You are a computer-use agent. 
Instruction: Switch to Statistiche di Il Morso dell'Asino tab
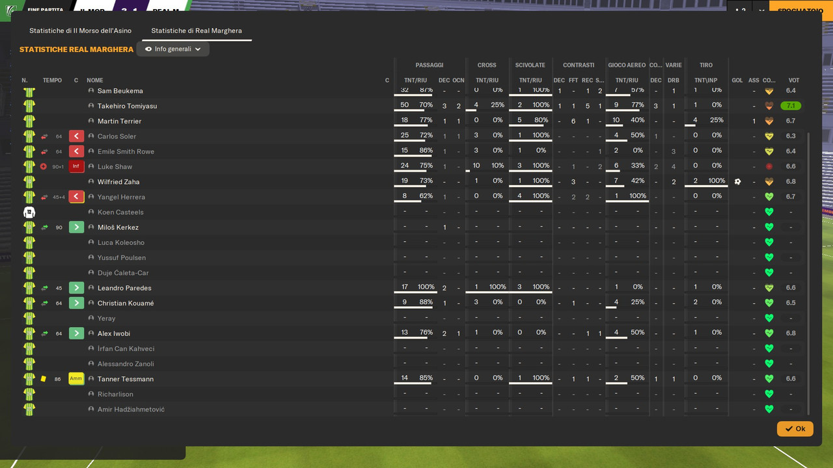80,31
